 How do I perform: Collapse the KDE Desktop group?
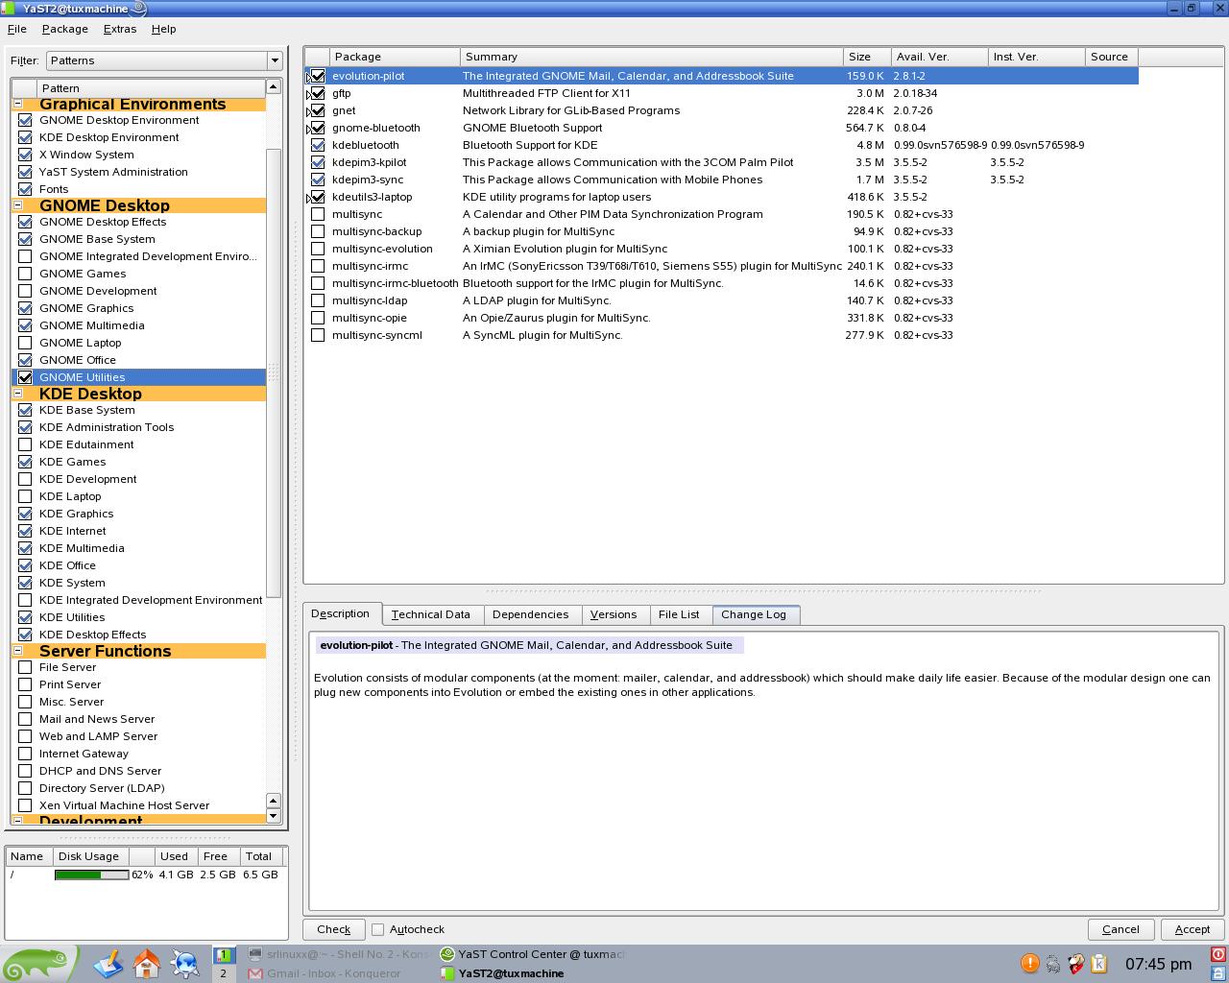point(17,394)
